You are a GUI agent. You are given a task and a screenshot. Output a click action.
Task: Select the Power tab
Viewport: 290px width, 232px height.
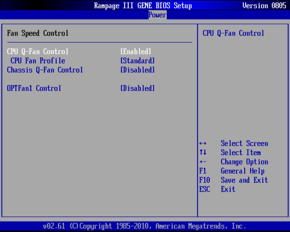(157, 15)
